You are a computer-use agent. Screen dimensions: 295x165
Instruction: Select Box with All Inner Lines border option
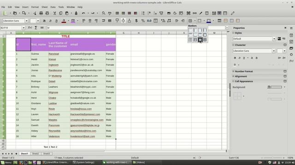(205, 40)
